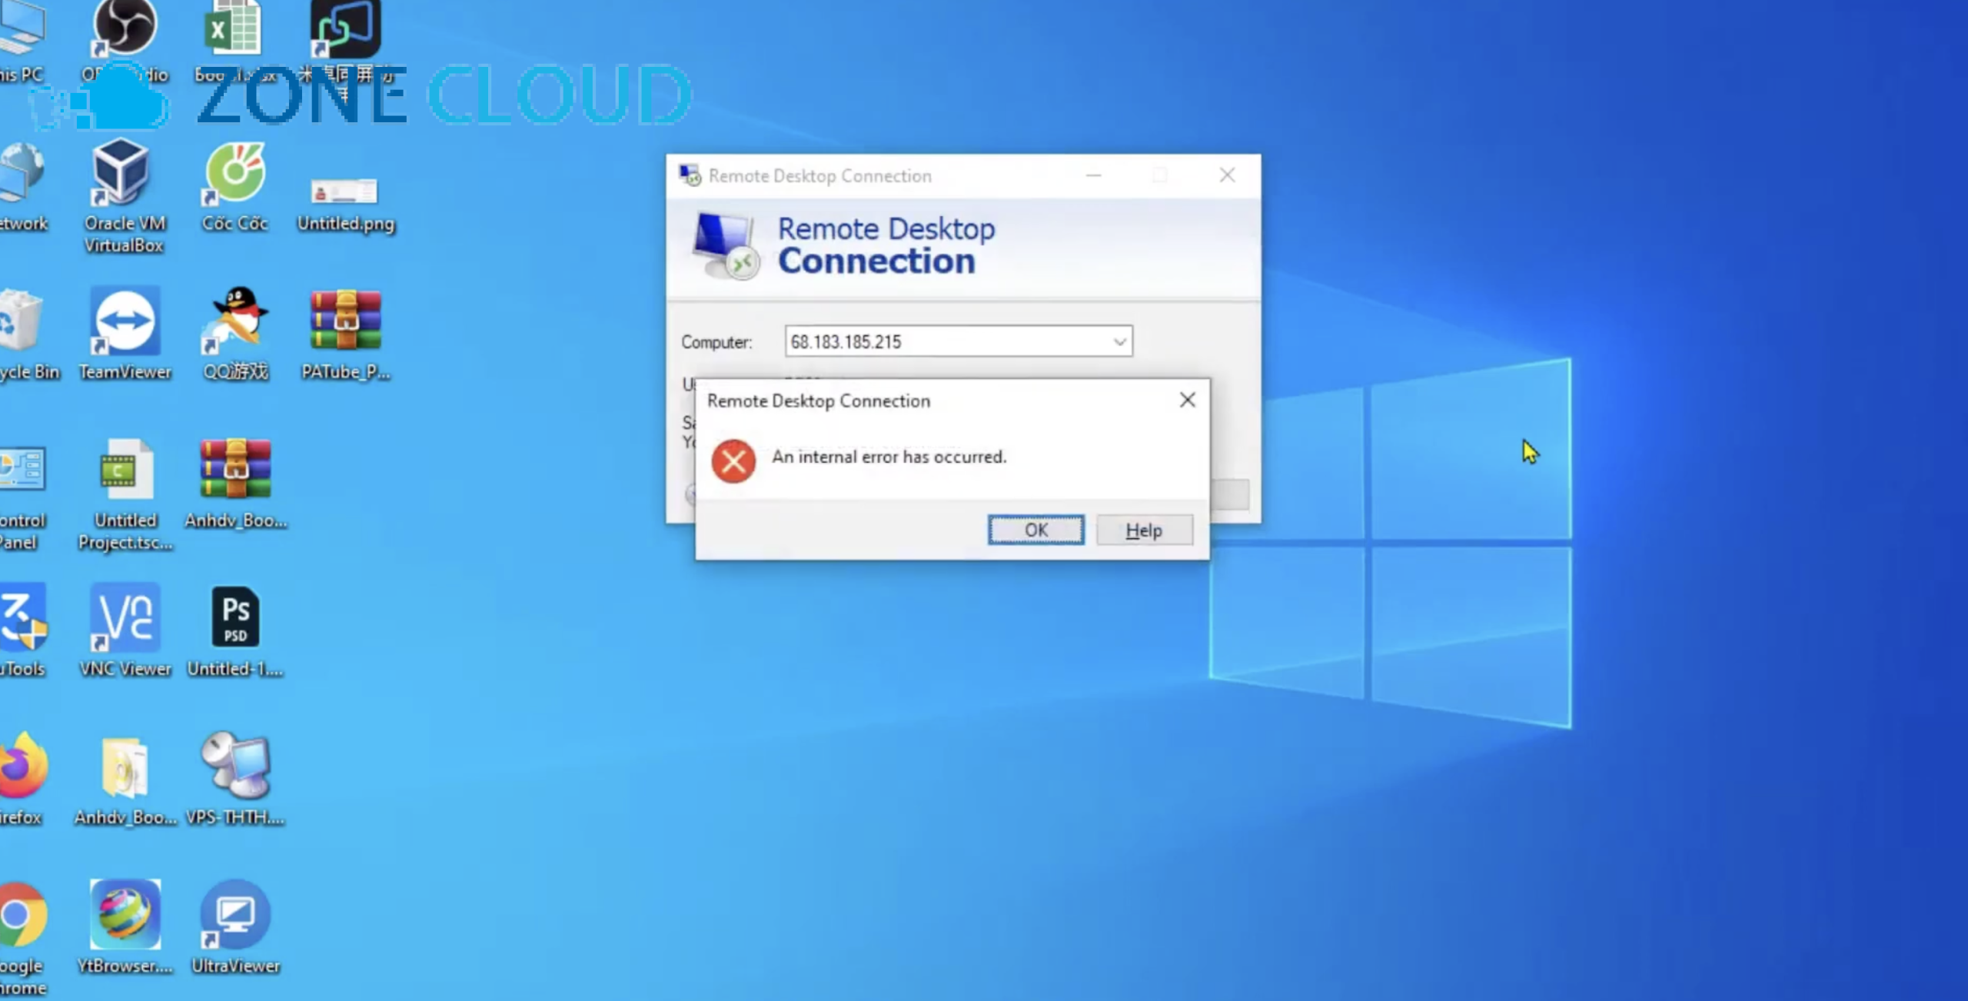
Task: Click OK in the internal error dialog
Action: coord(1036,530)
